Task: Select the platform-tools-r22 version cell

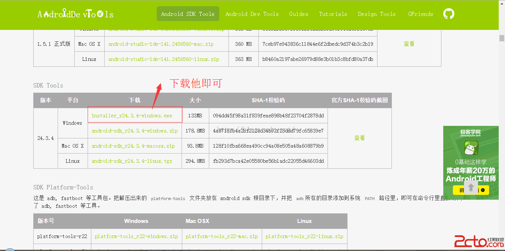Action: tap(62, 236)
